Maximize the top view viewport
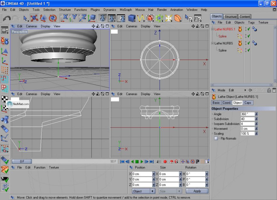This screenshot has height=200, width=277. click(x=207, y=26)
